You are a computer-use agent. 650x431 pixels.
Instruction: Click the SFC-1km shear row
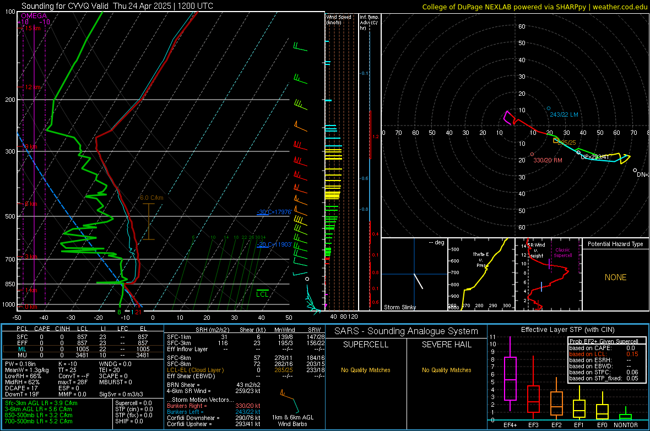[246, 337]
